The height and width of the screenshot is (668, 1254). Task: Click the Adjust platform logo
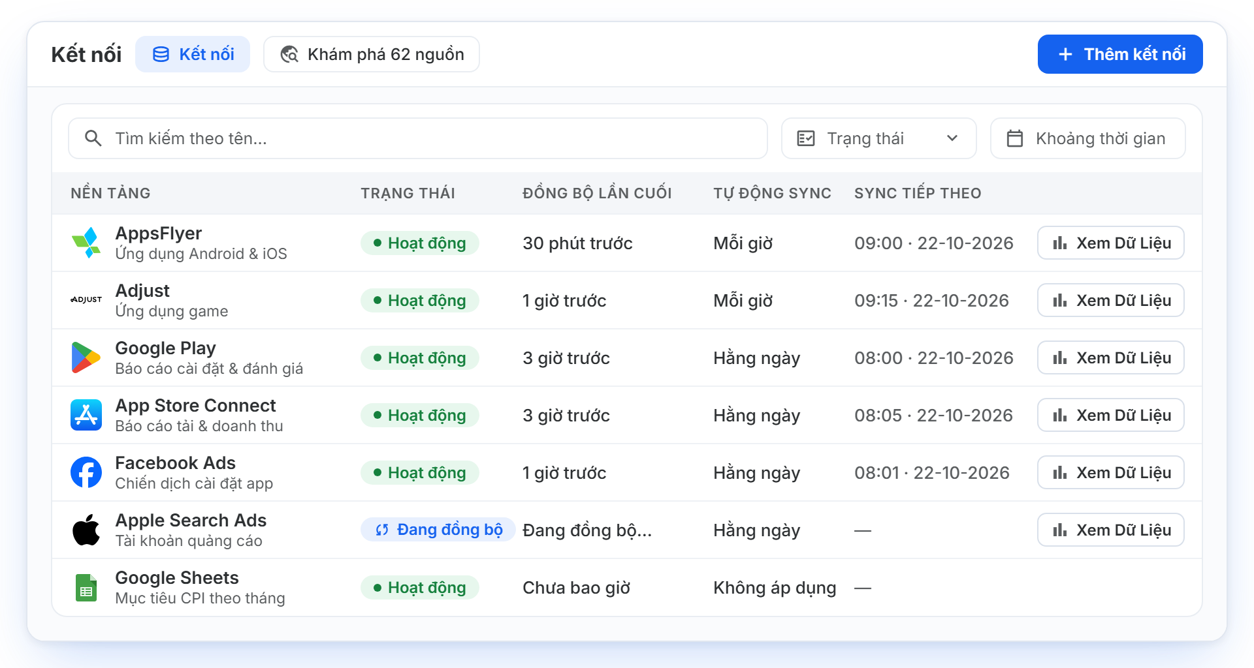coord(86,300)
